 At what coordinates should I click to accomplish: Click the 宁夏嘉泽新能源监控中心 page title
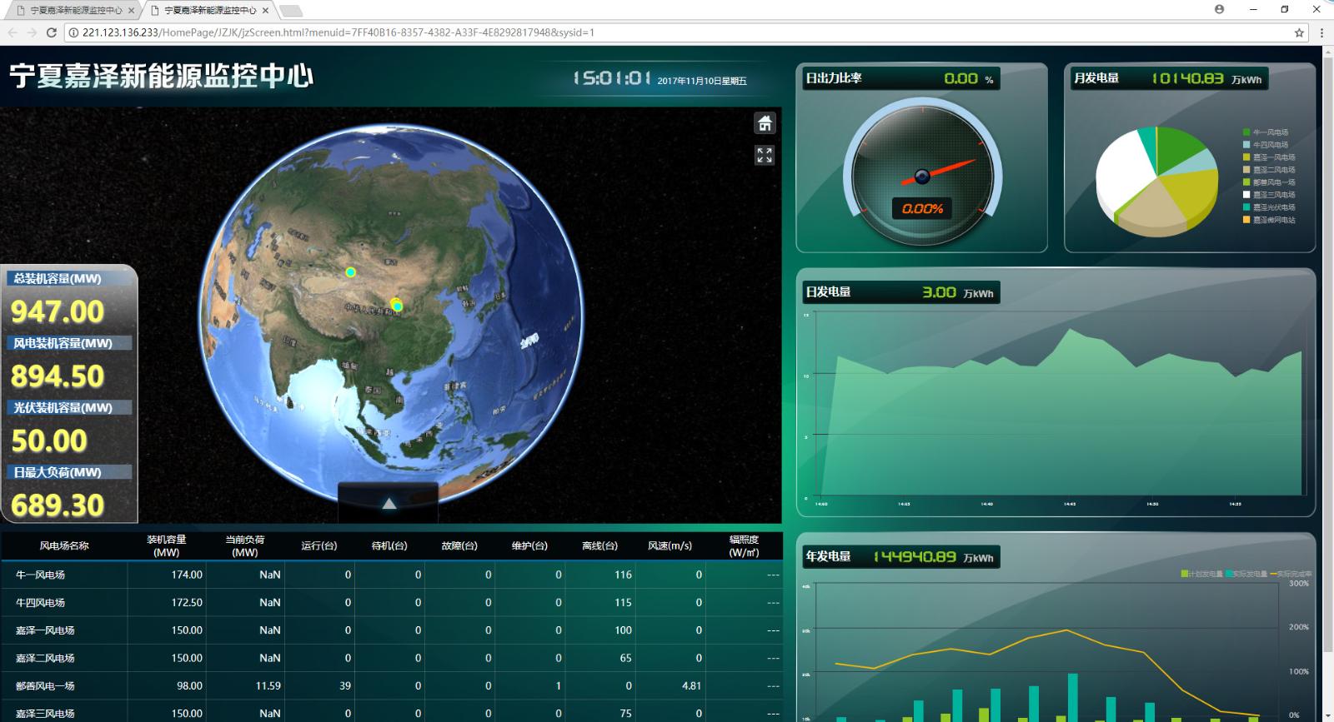pyautogui.click(x=162, y=76)
